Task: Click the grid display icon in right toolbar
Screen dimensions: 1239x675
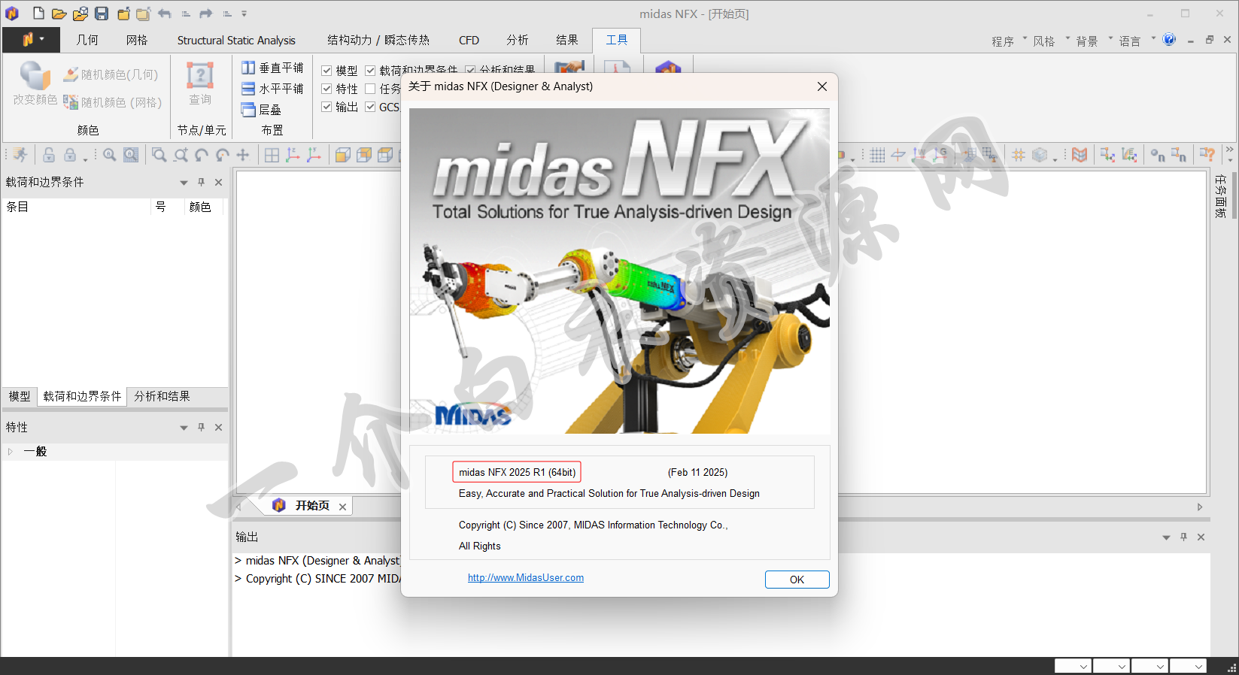Action: coord(877,155)
